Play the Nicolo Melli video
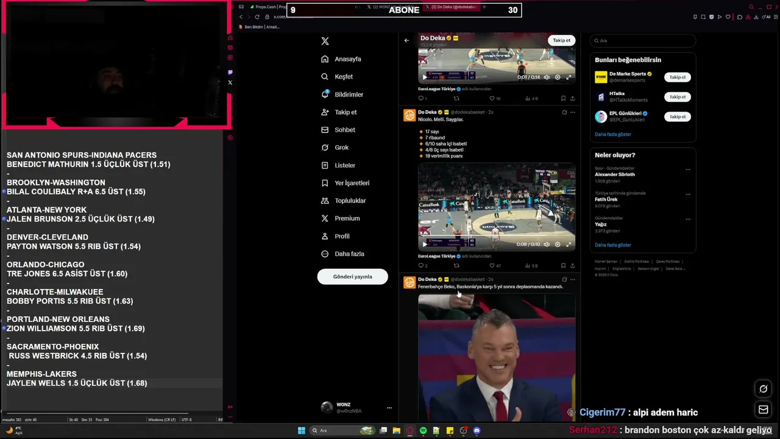This screenshot has width=780, height=439. (425, 244)
